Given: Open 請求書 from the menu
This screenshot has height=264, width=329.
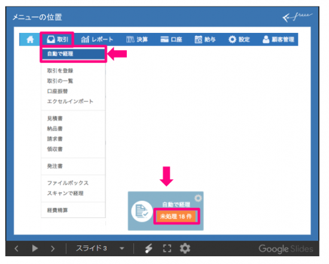Looking at the screenshot, I should click(55, 139).
